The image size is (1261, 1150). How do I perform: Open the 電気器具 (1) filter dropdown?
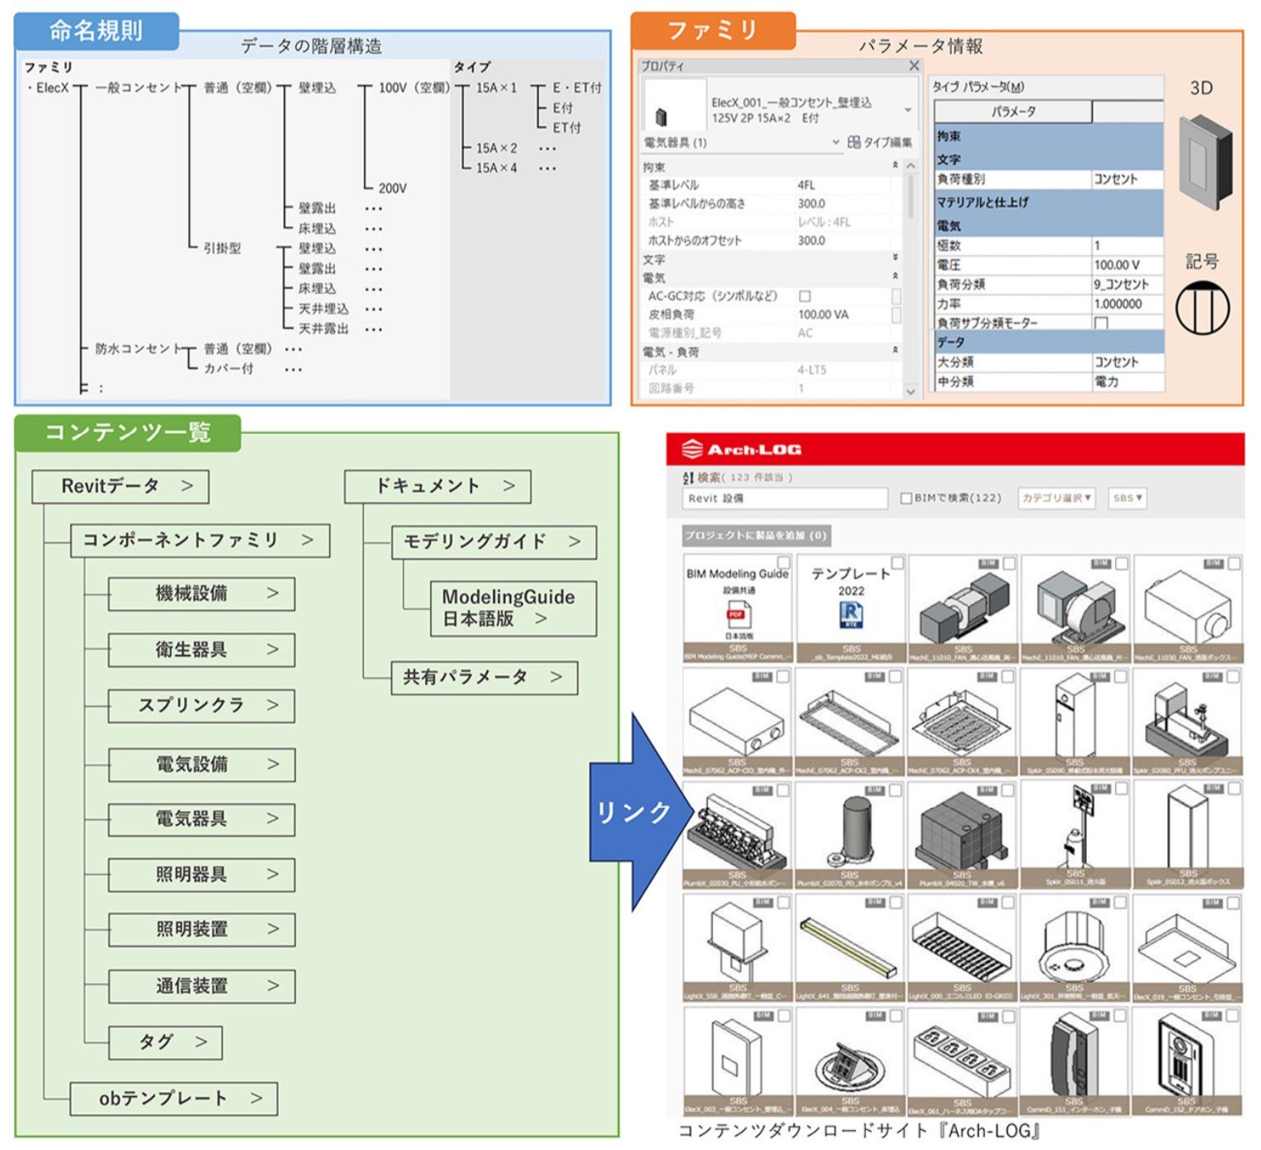[x=836, y=143]
